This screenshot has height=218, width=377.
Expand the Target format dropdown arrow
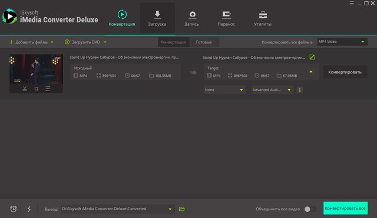311,72
